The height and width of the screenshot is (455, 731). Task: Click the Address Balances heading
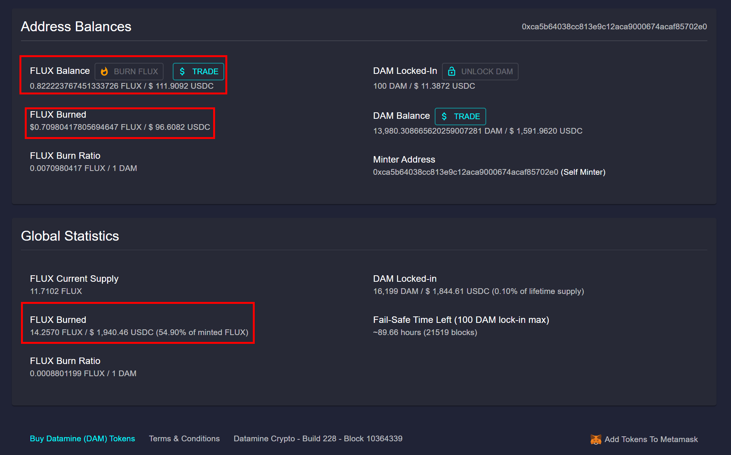(76, 27)
